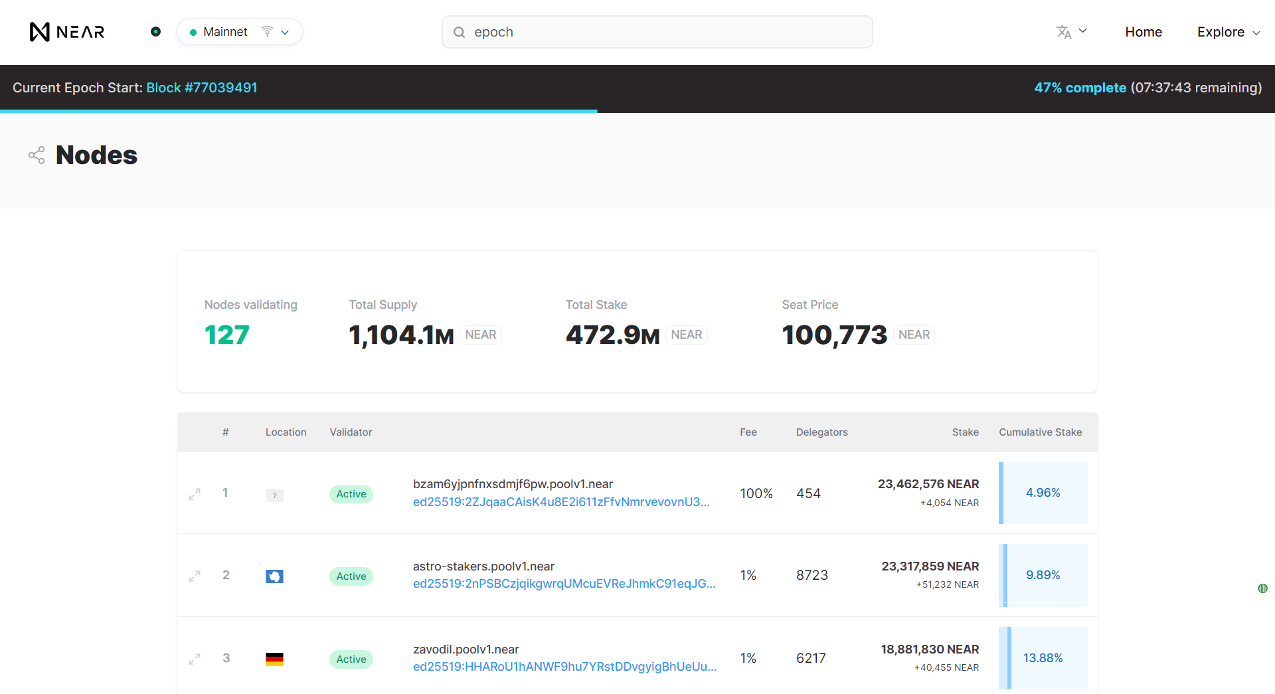This screenshot has height=694, width=1275.
Task: Click the 4.96% cumulative stake cell
Action: [1043, 493]
